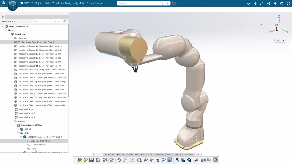
Task: Open the notifications icon in top bar
Action: click(248, 3)
